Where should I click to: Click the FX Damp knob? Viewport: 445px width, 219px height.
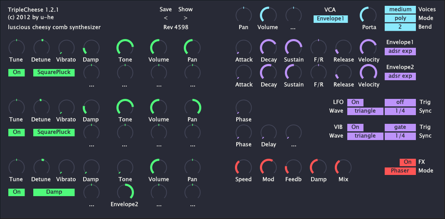319,167
